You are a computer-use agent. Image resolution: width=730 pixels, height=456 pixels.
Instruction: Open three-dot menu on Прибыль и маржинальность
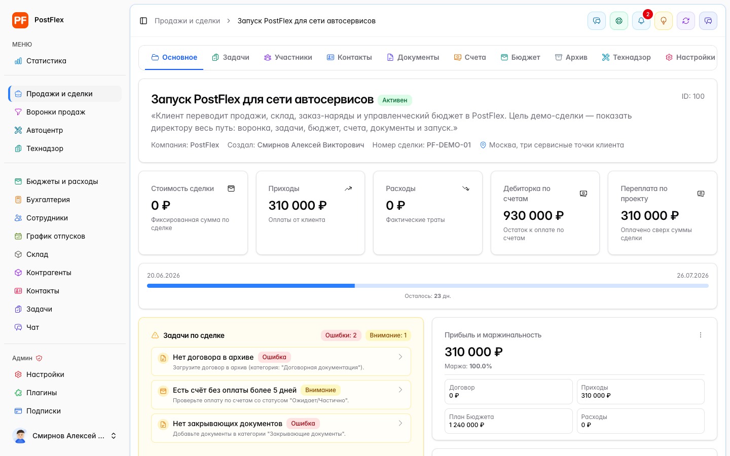pos(701,335)
